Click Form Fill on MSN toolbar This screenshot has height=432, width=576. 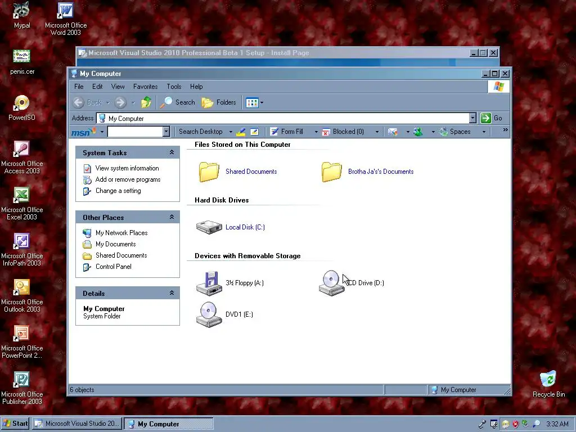[x=287, y=132]
